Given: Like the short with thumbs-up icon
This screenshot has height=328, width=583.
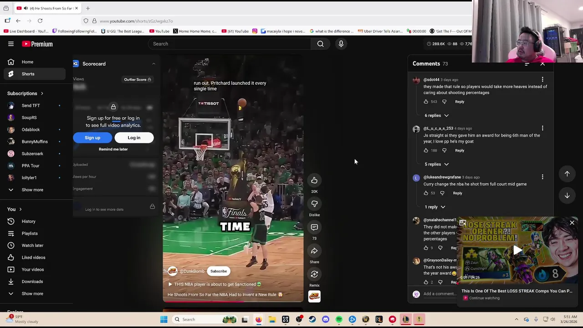Looking at the screenshot, I should click(x=314, y=180).
